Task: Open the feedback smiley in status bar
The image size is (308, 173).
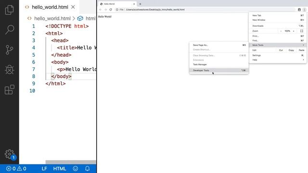Action: 76,169
